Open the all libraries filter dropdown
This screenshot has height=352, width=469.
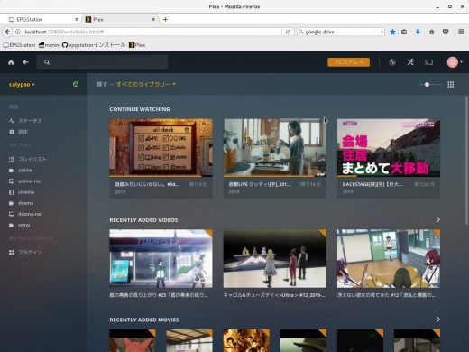click(146, 84)
